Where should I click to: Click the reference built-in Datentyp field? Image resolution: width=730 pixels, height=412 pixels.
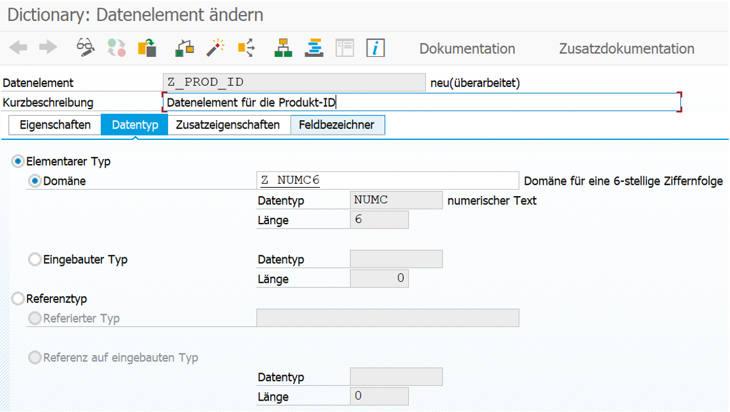point(396,377)
